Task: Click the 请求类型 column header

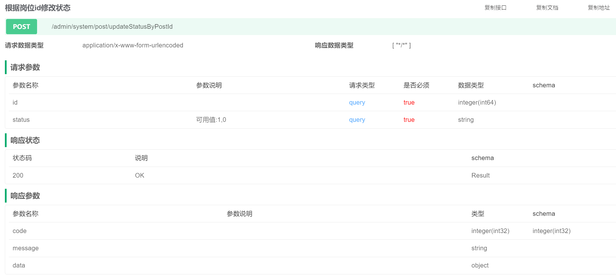Action: coord(362,85)
